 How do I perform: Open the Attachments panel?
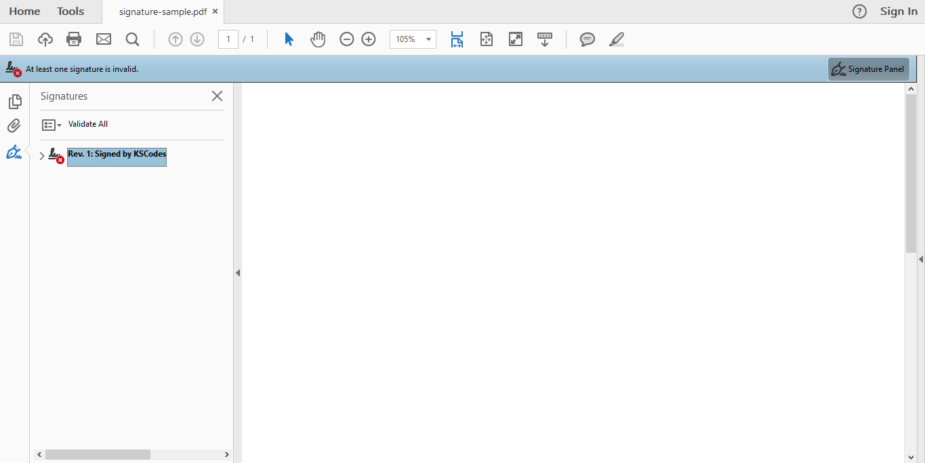[15, 125]
